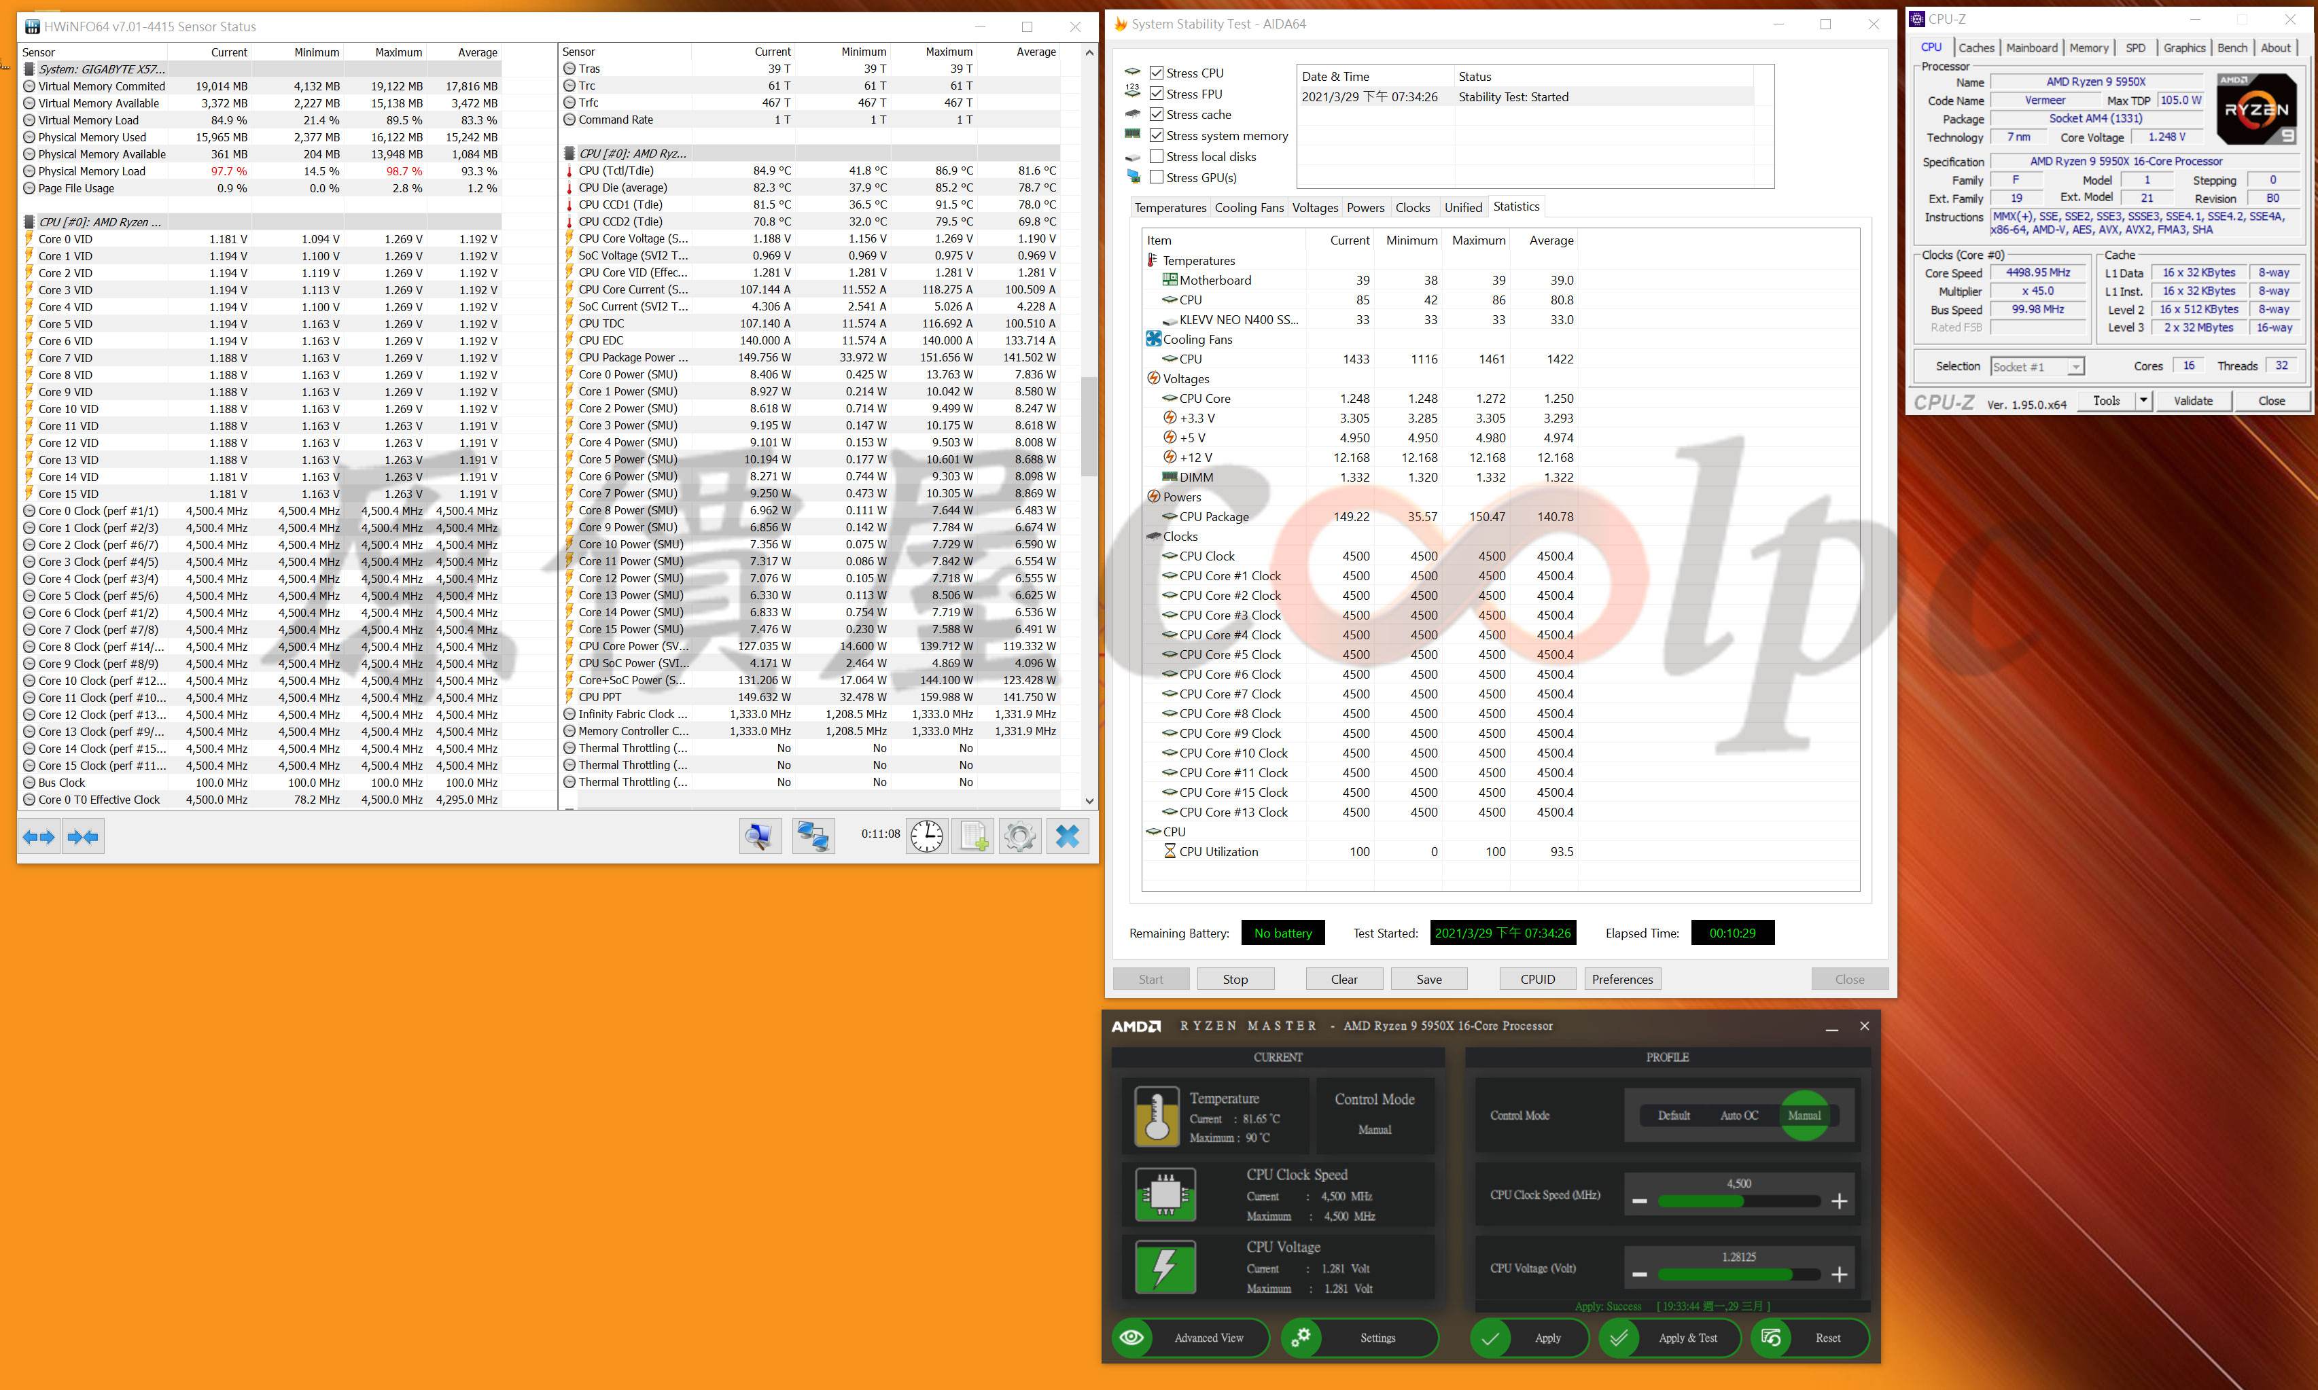The height and width of the screenshot is (1390, 2318).
Task: Increase CPU Clock Speed with plus button
Action: [x=1839, y=1202]
